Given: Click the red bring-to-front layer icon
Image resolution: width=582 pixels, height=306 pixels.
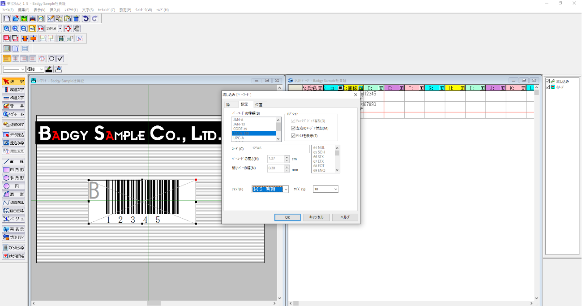Looking at the screenshot, I should tap(7, 39).
